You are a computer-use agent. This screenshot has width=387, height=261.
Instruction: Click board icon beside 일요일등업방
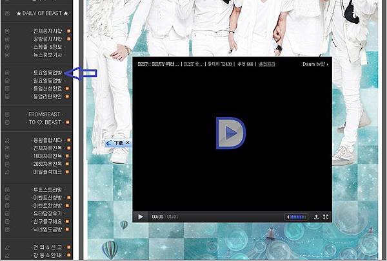(7, 81)
